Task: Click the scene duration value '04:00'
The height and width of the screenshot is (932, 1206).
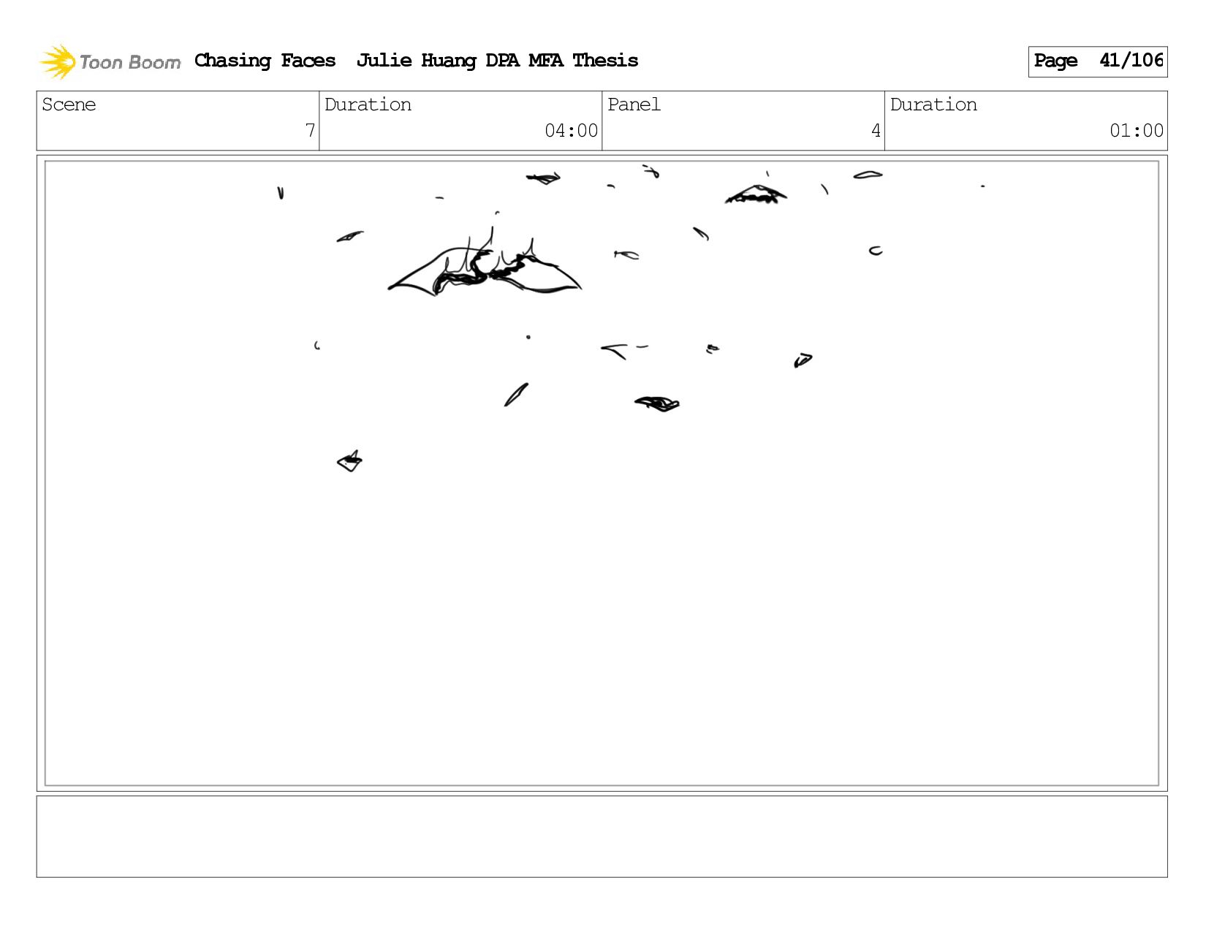Action: [571, 131]
